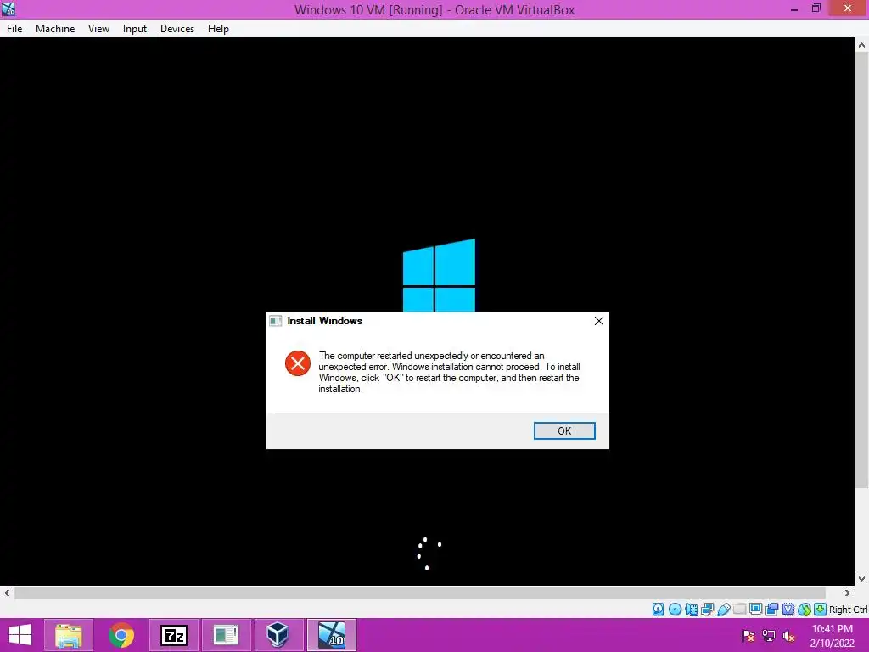This screenshot has width=869, height=652.
Task: Click the scroll left arrow of horizontal scrollbar
Action: (x=7, y=593)
